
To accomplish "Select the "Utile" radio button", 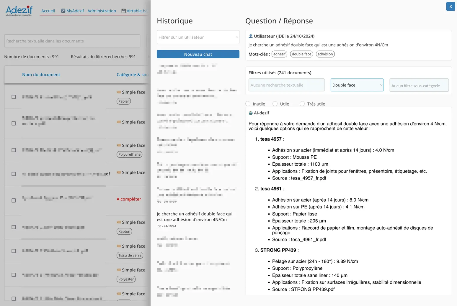I will coord(275,104).
